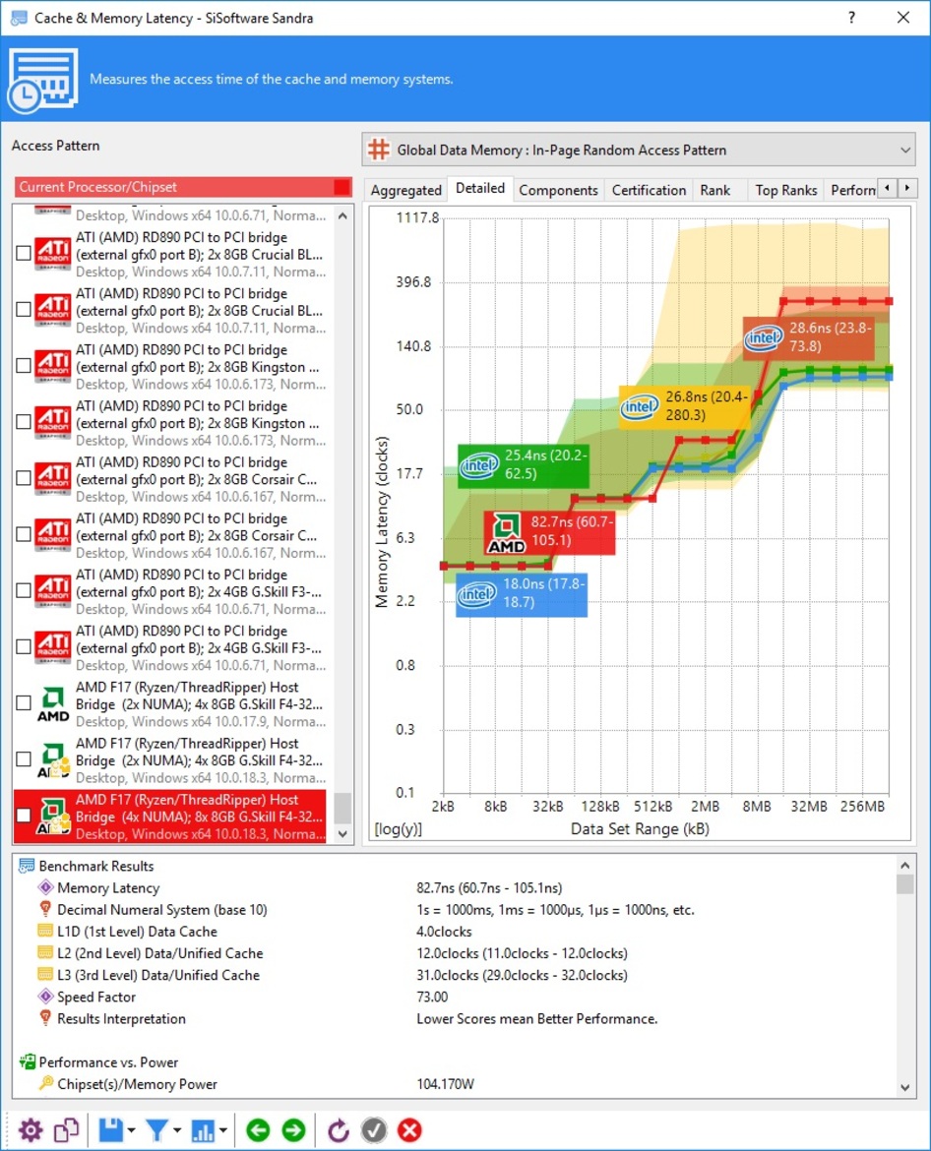
Task: Click the red Current Processor color swatch
Action: [341, 187]
